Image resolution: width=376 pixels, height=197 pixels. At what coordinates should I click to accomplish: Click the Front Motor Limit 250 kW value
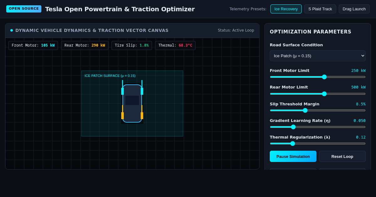(x=358, y=71)
